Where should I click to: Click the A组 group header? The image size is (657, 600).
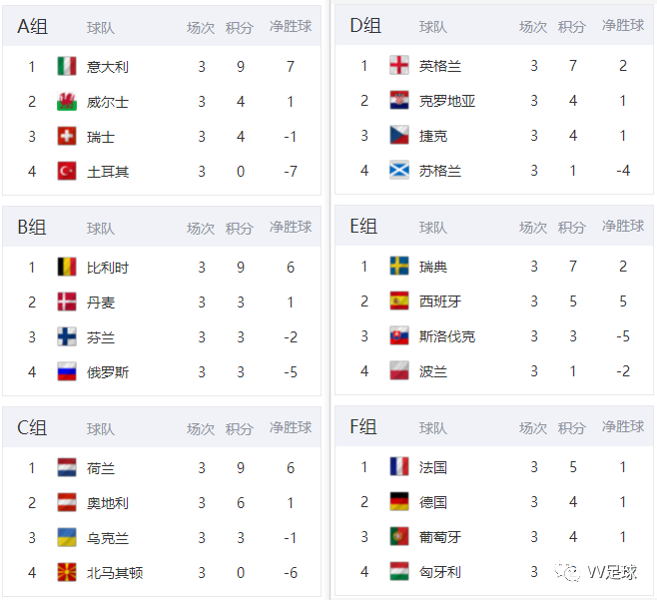pyautogui.click(x=32, y=27)
